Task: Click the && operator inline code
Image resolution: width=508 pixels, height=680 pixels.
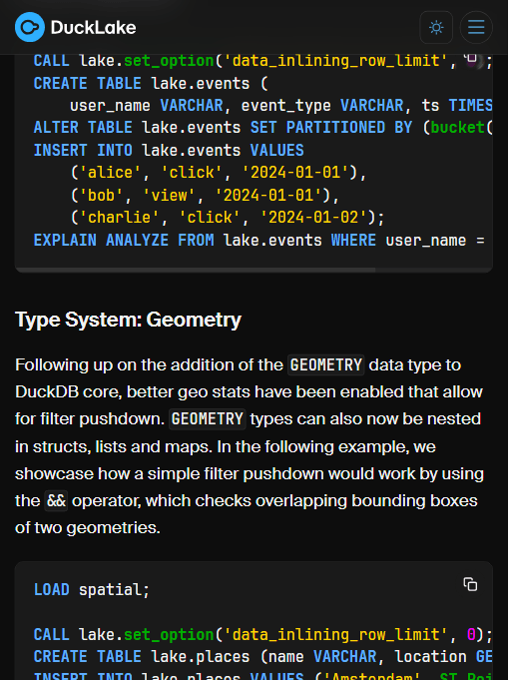Action: click(x=56, y=501)
